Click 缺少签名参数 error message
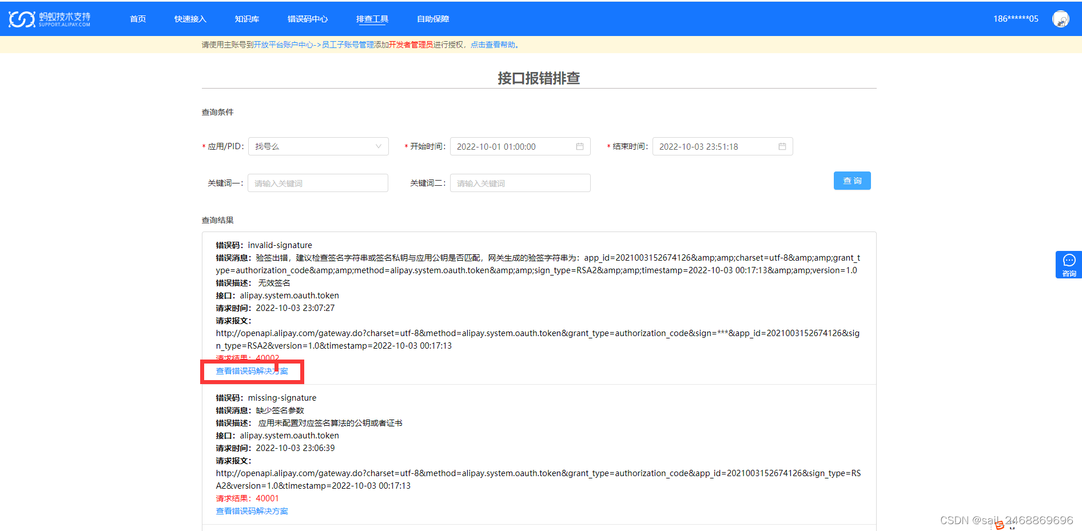Viewport: 1082px width, 531px height. point(280,410)
